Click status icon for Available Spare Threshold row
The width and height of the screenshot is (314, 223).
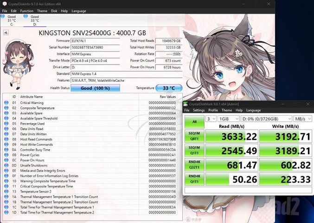click(6, 118)
